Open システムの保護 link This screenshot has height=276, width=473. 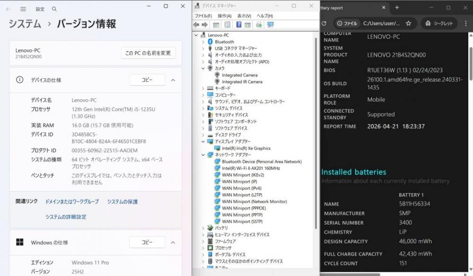click(123, 201)
